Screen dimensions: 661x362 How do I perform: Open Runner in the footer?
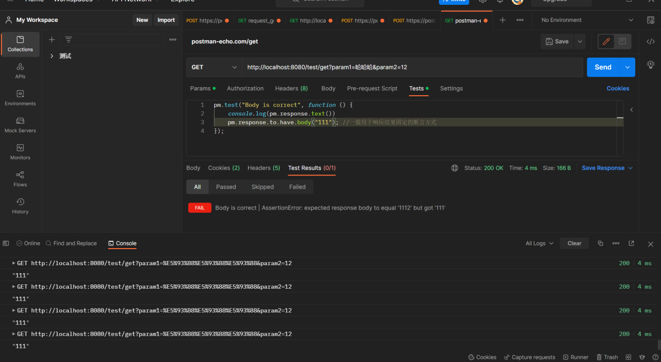pyautogui.click(x=575, y=357)
